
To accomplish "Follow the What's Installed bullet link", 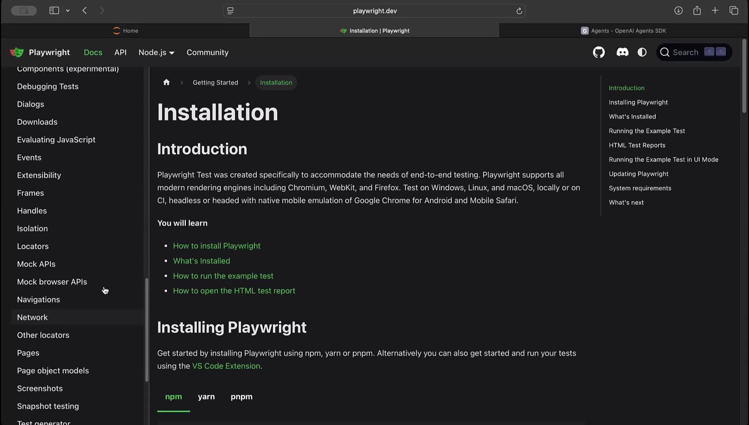I will pyautogui.click(x=201, y=261).
